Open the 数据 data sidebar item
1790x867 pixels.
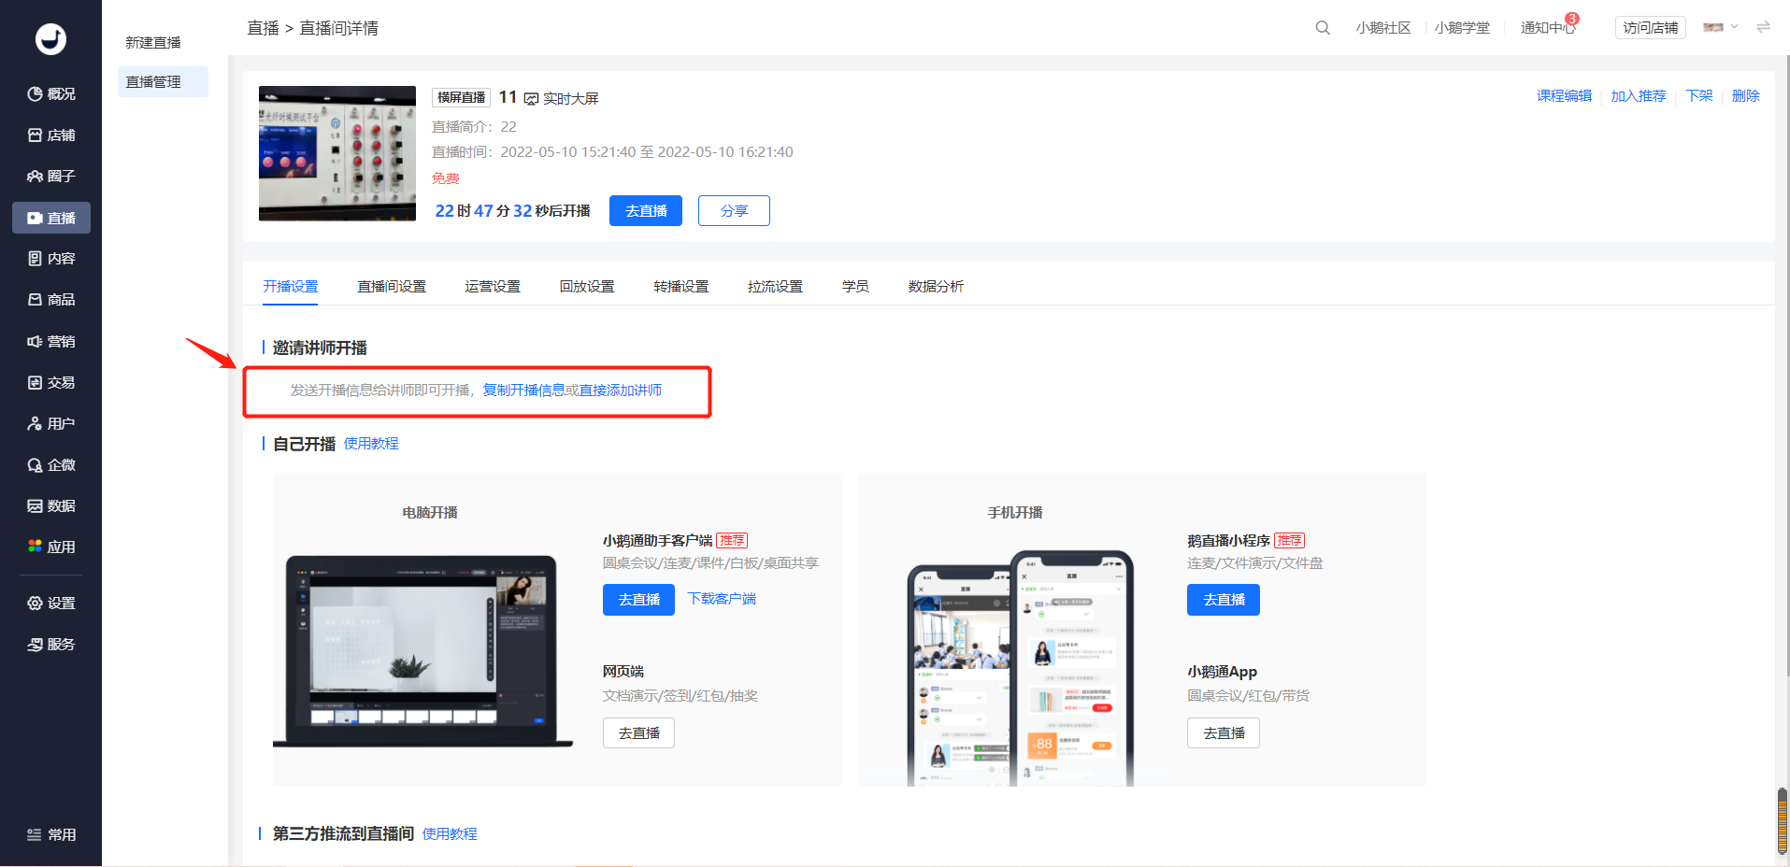(51, 505)
